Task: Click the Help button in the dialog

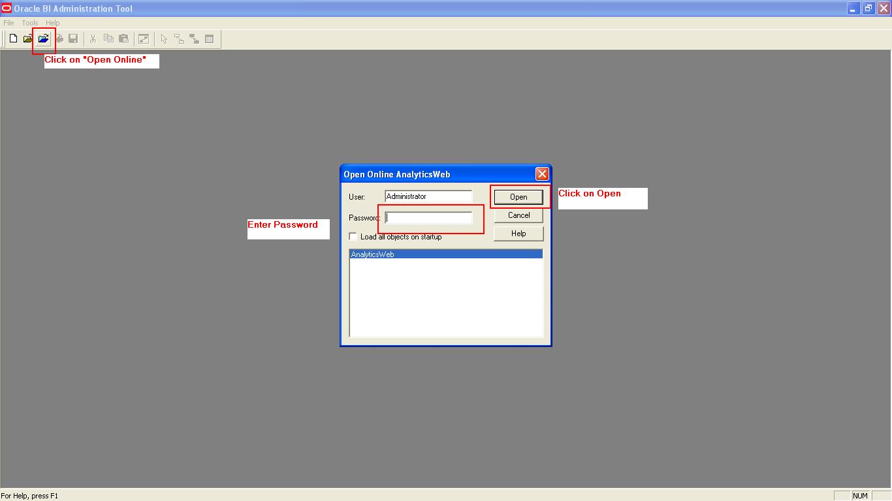Action: (518, 234)
